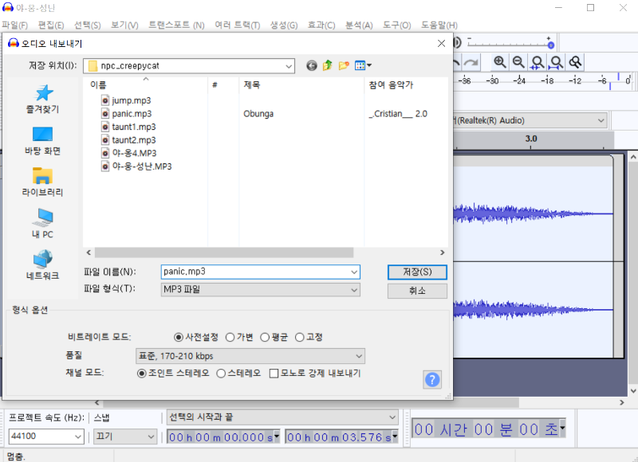Select the jump.mp3 file name

[132, 100]
